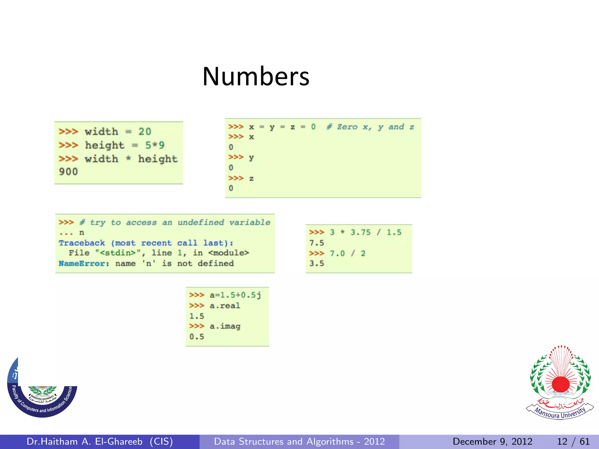Click the expression '3 * 3.75 / 1.5'
The width and height of the screenshot is (599, 449).
pos(366,232)
